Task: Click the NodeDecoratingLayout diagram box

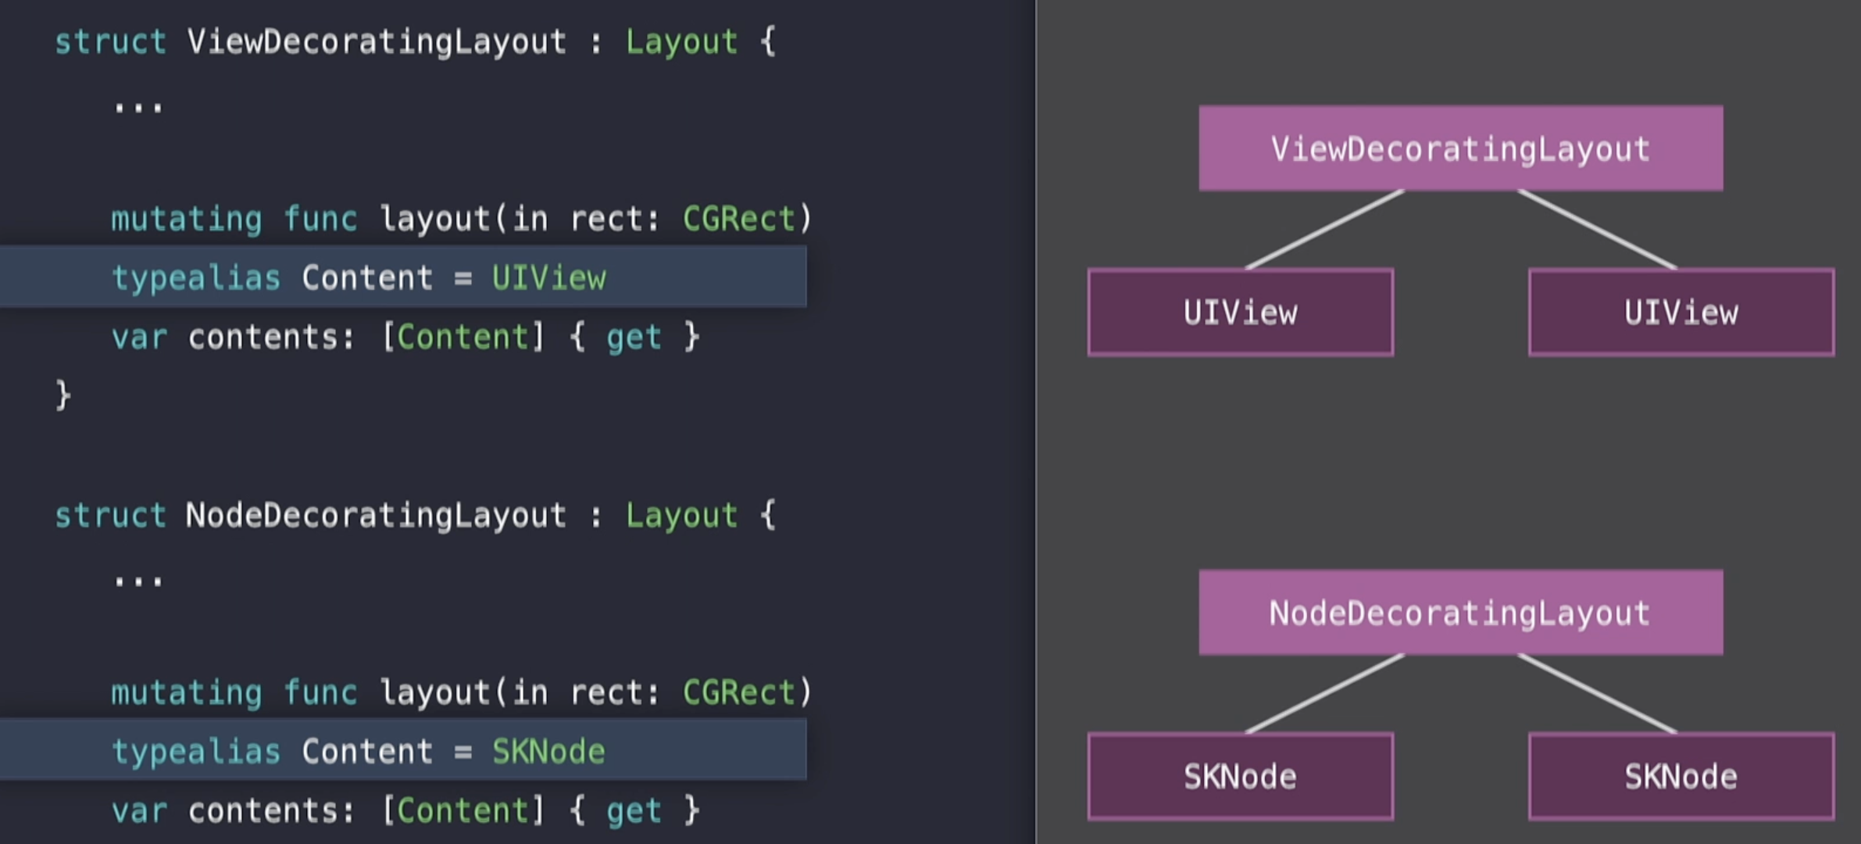Action: (x=1460, y=613)
